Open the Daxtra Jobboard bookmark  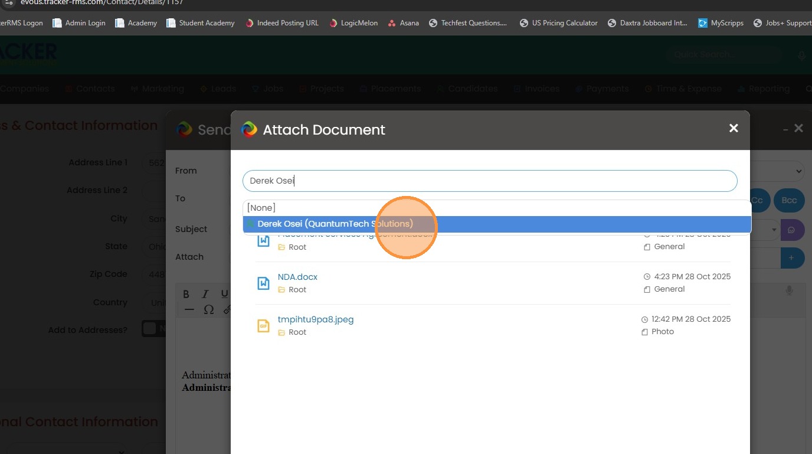pyautogui.click(x=648, y=23)
